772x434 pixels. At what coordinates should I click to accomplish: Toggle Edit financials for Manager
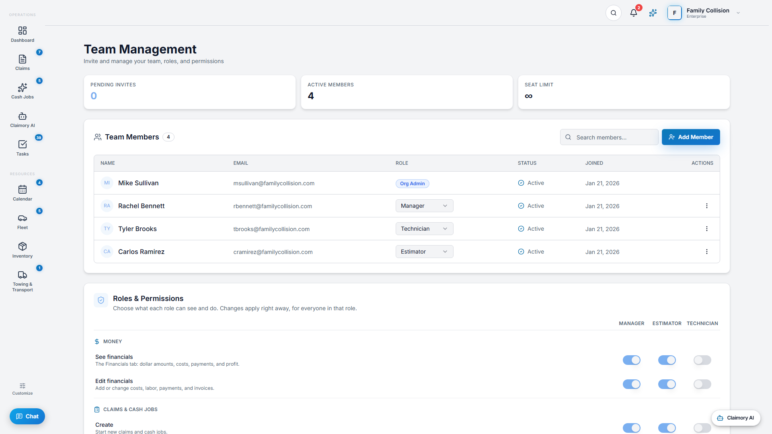tap(632, 384)
